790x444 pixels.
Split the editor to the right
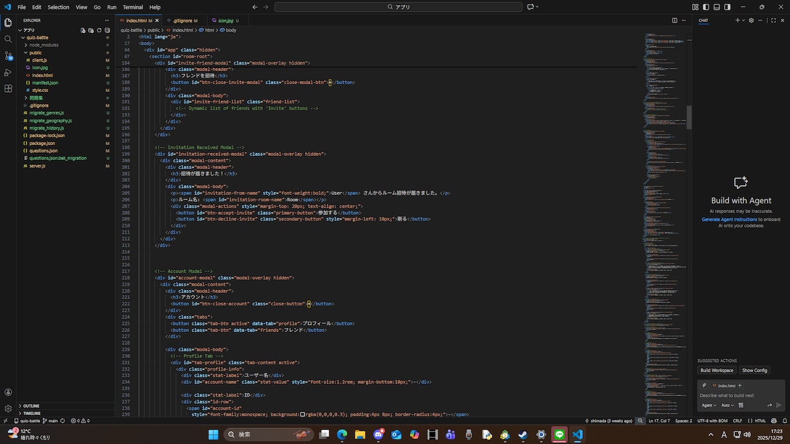675,21
